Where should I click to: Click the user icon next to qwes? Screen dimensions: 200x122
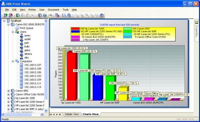click(21, 35)
